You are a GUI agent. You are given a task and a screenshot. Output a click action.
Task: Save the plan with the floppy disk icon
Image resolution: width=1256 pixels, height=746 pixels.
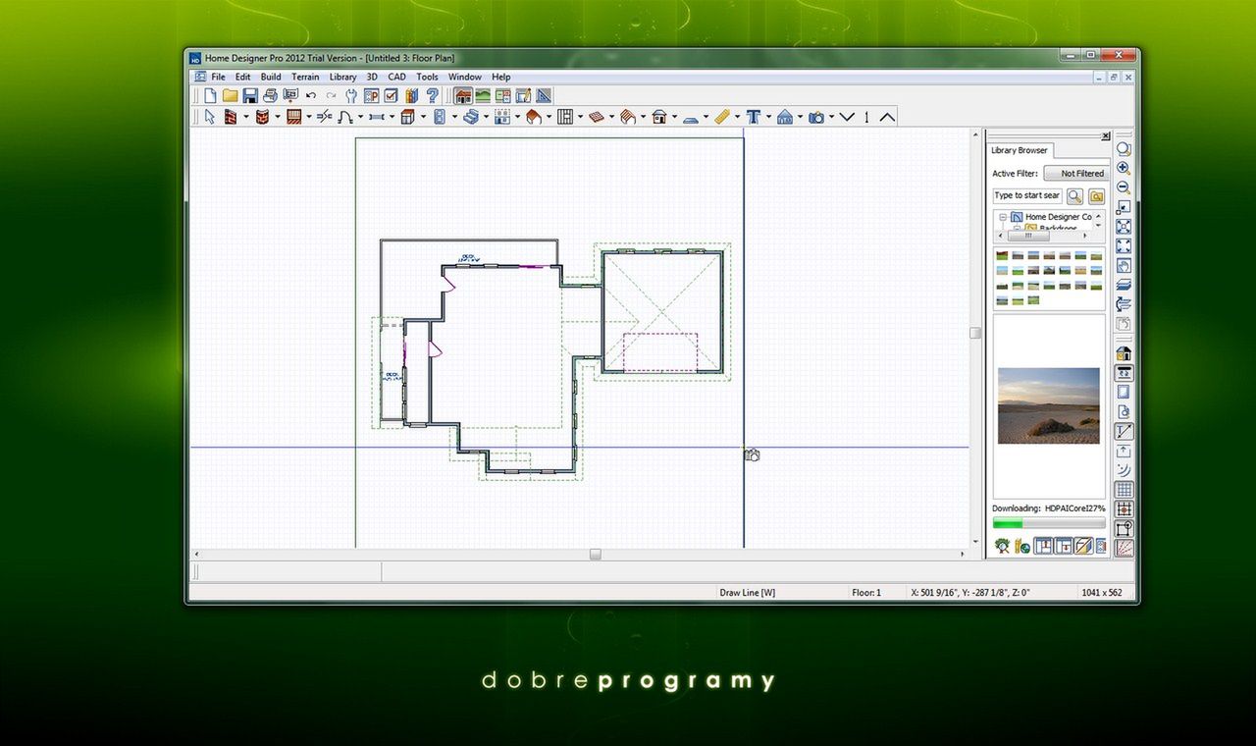click(x=249, y=95)
